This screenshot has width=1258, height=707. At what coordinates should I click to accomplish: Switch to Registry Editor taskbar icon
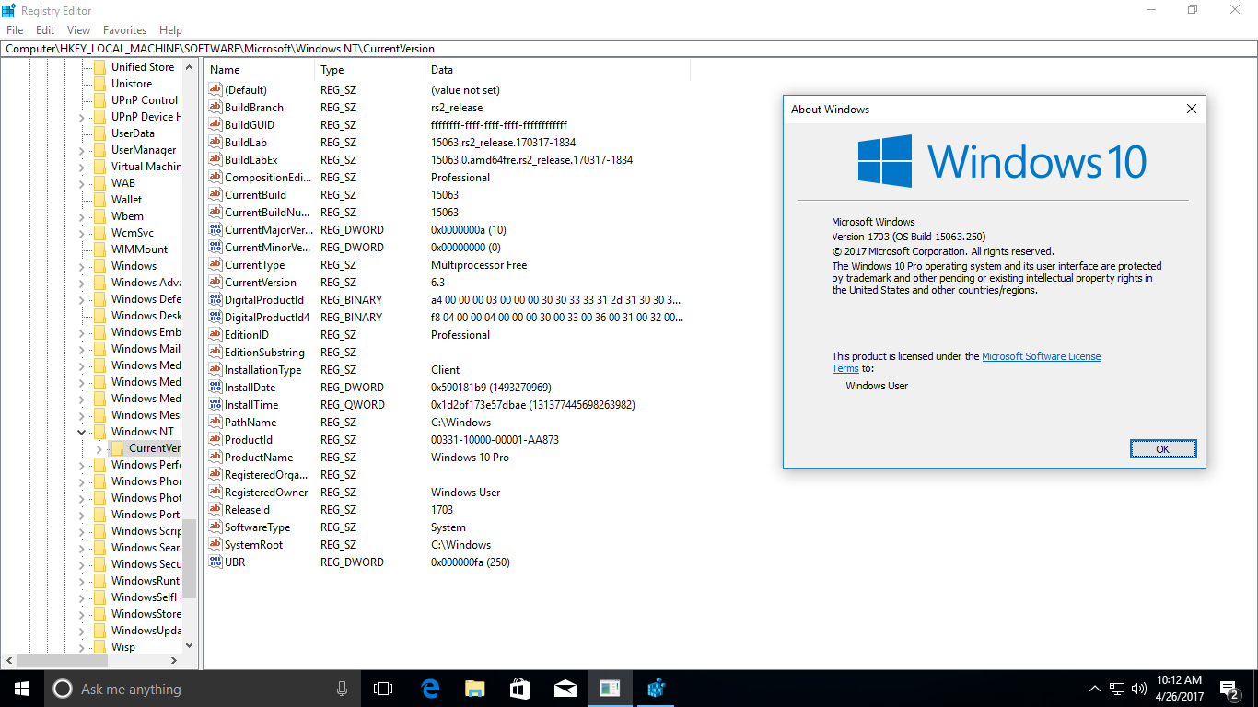(657, 689)
